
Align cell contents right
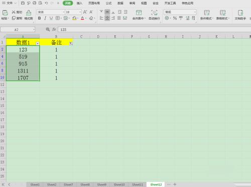tap(113, 18)
